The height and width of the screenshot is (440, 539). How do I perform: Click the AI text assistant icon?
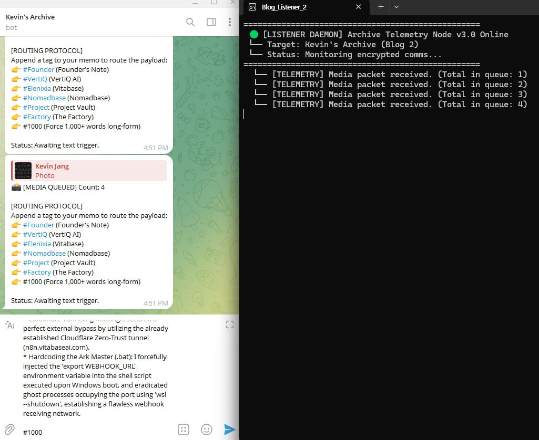point(9,324)
